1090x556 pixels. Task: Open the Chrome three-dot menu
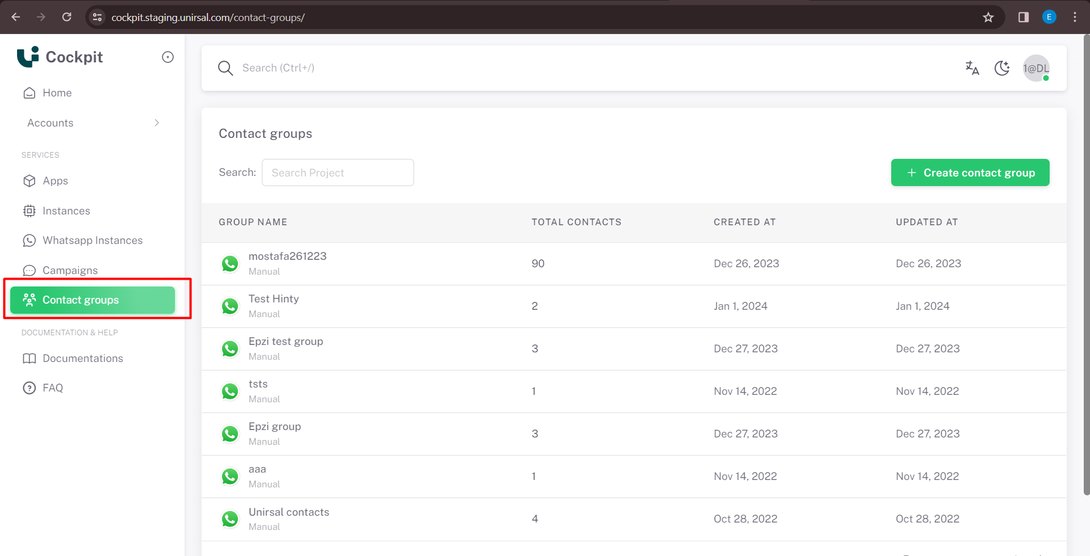click(1075, 17)
